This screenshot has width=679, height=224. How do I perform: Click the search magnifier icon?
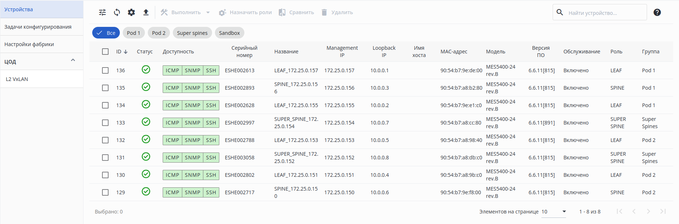click(x=560, y=12)
